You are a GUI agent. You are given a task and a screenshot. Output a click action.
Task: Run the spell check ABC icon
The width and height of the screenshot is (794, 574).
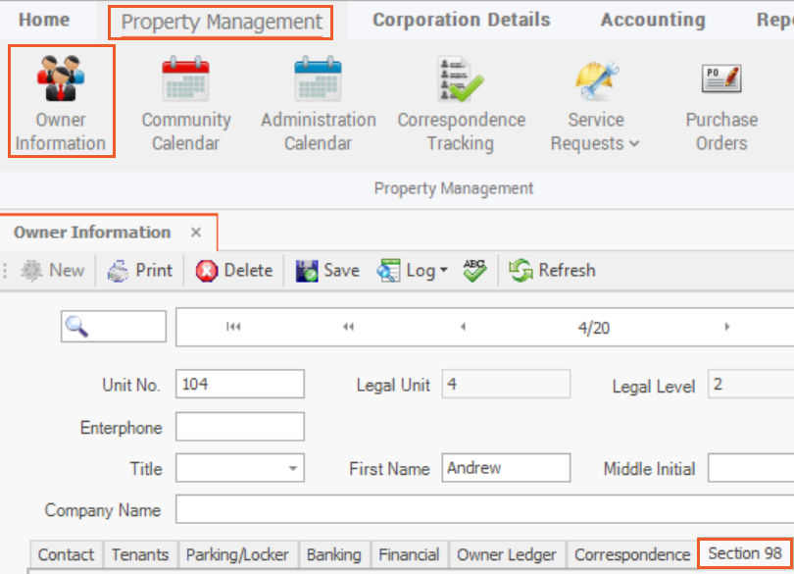[475, 271]
